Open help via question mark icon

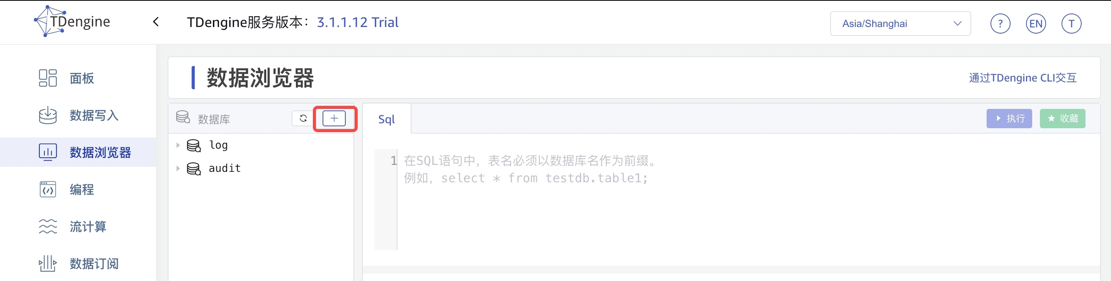(1000, 24)
